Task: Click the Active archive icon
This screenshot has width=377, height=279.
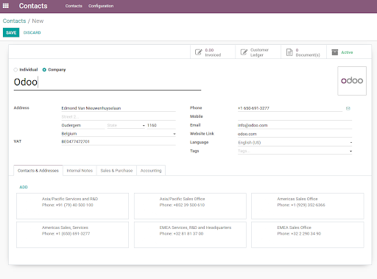Action: pos(335,52)
